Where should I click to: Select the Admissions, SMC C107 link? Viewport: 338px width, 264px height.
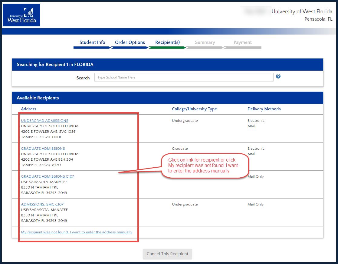(42, 204)
